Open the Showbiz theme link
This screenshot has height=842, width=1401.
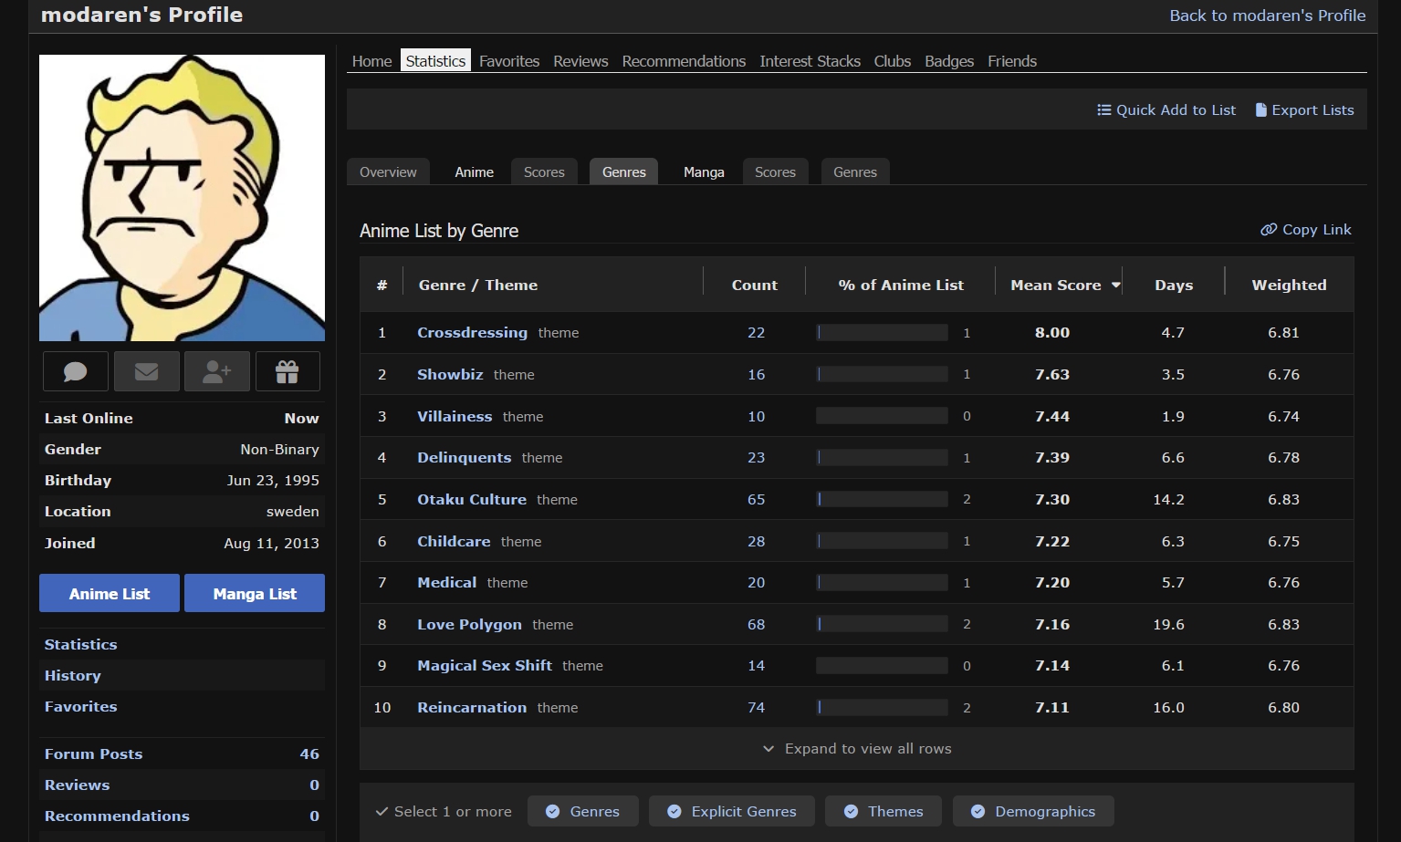(x=450, y=375)
